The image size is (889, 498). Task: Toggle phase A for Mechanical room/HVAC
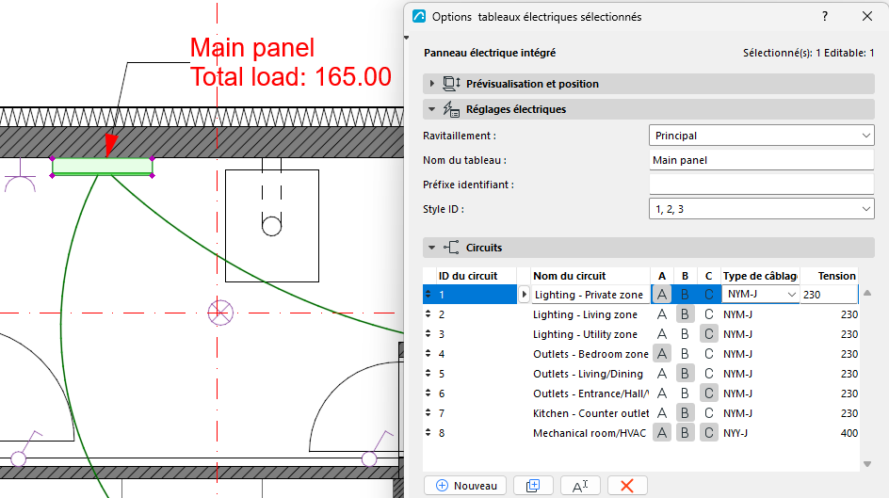(x=662, y=433)
